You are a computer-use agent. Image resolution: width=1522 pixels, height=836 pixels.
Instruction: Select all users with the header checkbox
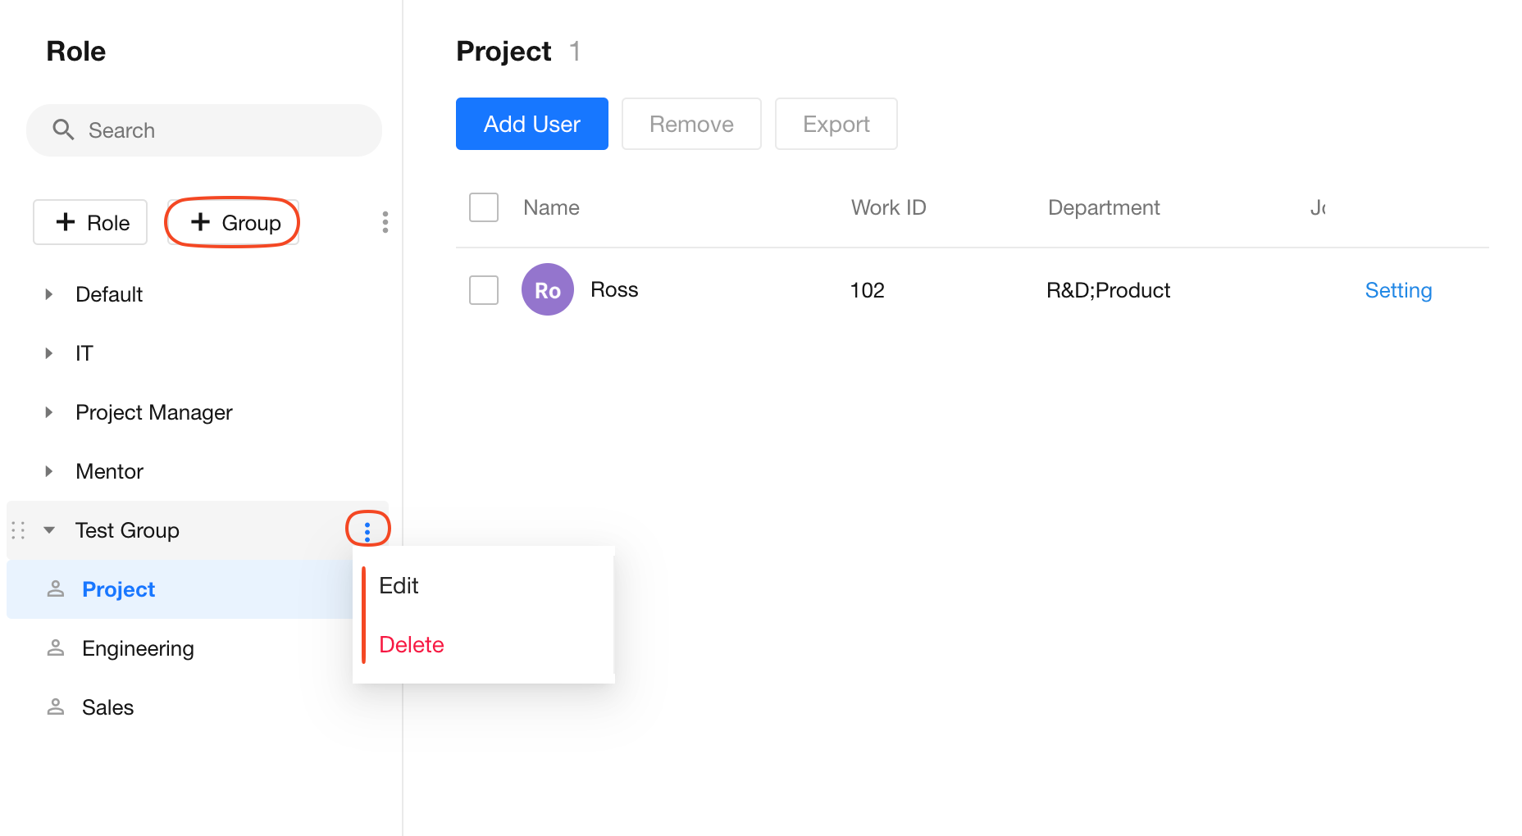tap(484, 207)
